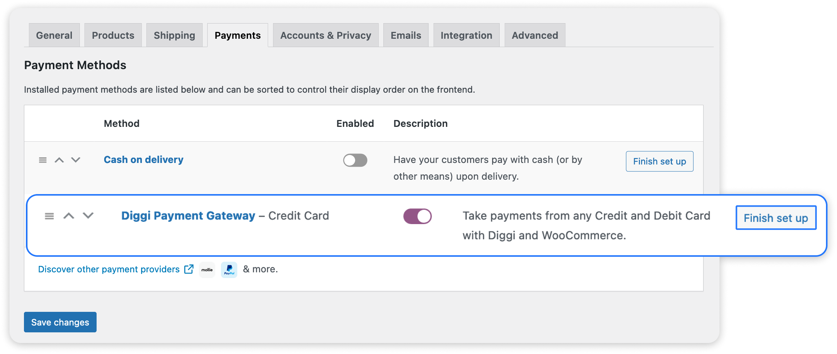Finish set up for Cash on delivery

point(659,161)
